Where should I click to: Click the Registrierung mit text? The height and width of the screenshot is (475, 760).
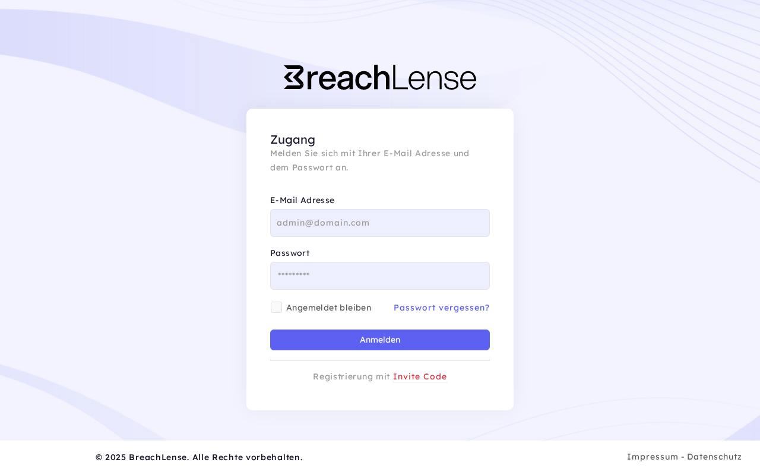[x=351, y=376]
